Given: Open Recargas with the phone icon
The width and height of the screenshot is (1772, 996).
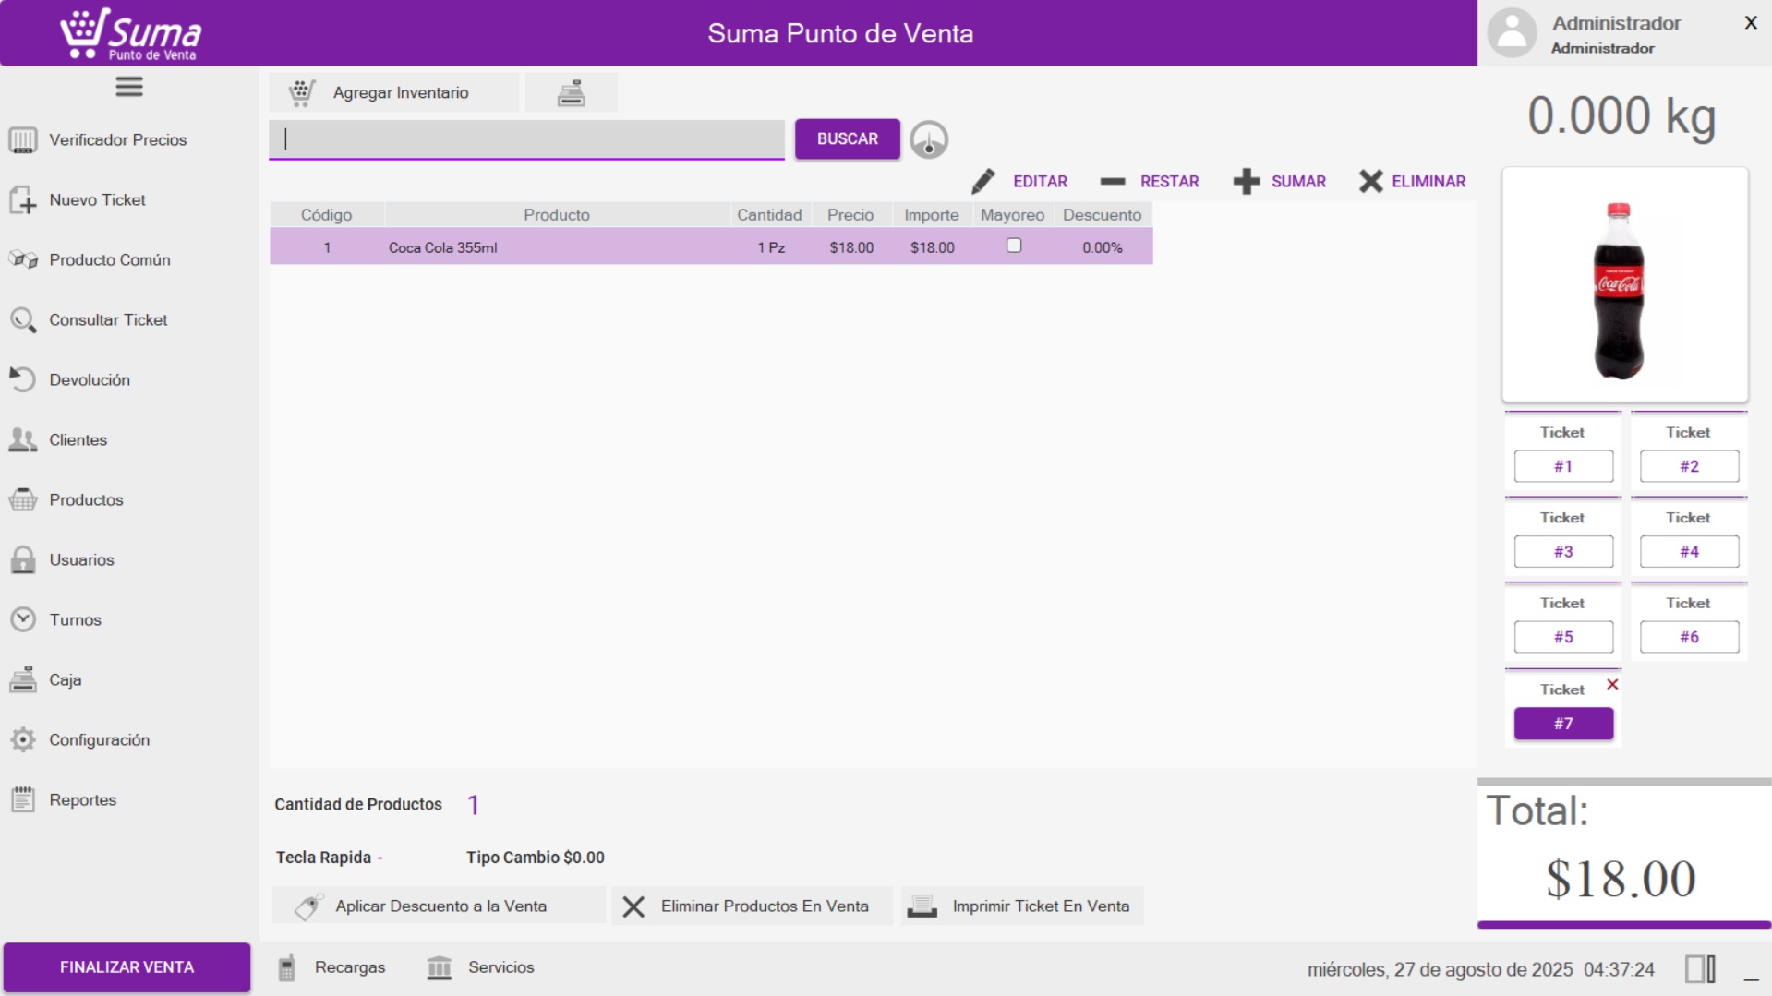Looking at the screenshot, I should click(287, 967).
